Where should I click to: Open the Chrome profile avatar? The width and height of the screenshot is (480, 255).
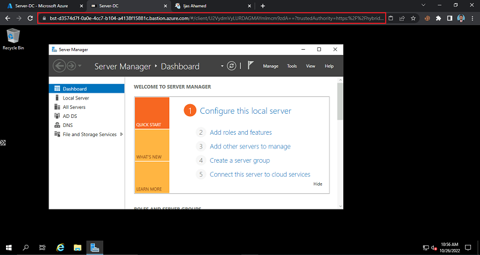point(461,19)
